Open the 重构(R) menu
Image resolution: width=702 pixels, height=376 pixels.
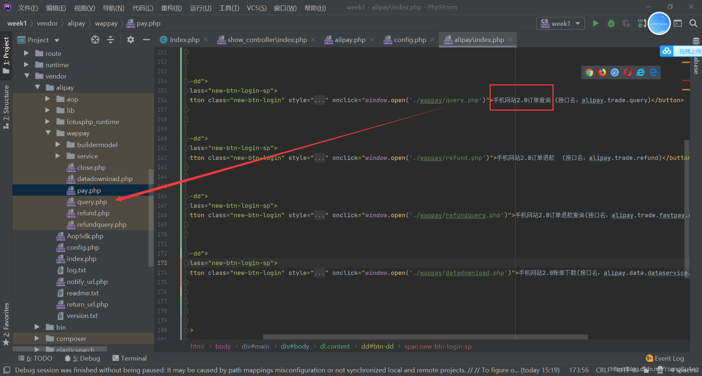point(171,8)
